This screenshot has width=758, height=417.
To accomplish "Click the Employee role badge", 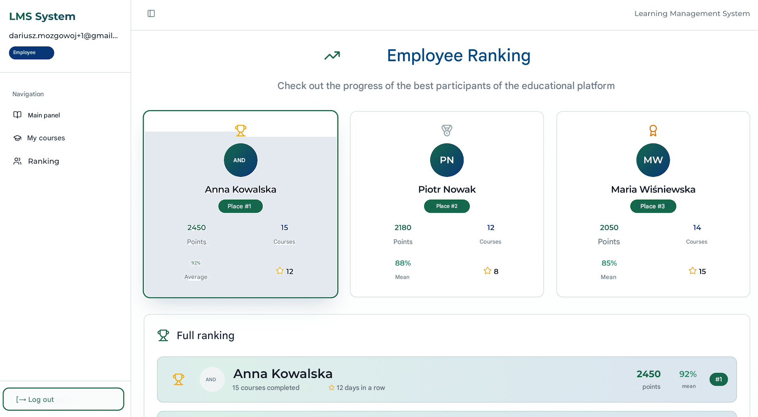I will pos(31,53).
